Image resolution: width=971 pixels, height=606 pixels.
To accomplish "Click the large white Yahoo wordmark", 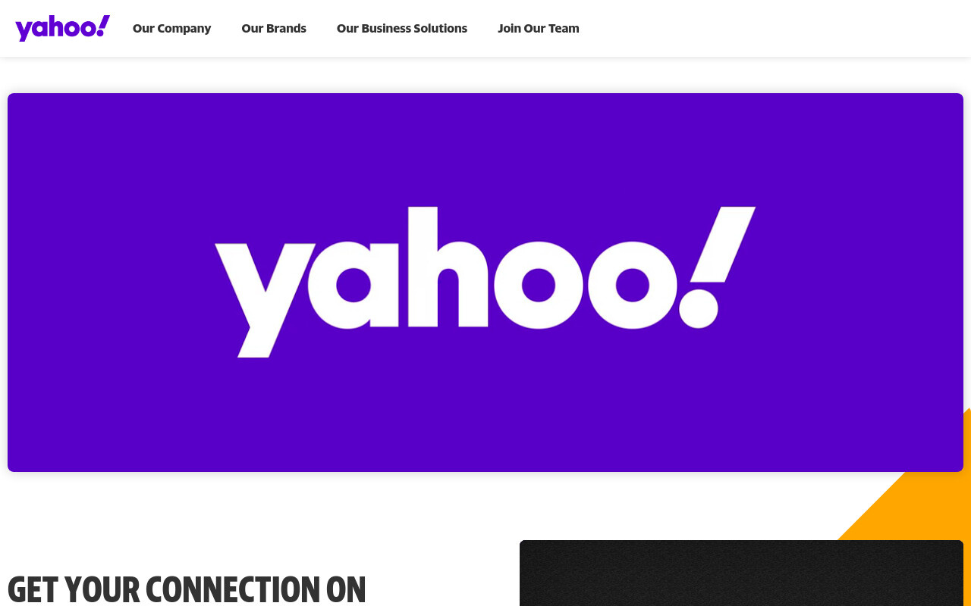I will (485, 282).
